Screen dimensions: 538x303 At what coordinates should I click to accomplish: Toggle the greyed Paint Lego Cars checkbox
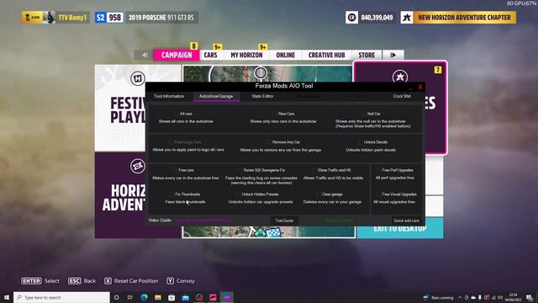pyautogui.click(x=171, y=142)
